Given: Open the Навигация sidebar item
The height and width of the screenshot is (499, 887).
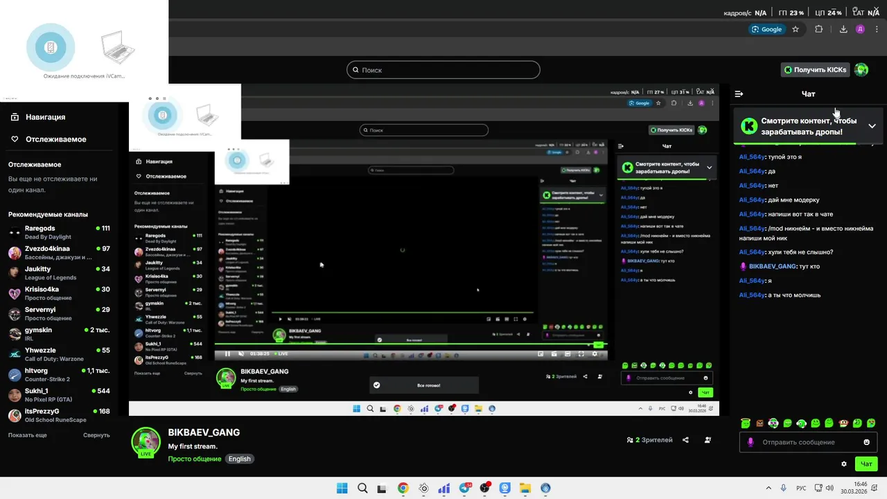Looking at the screenshot, I should pyautogui.click(x=46, y=117).
